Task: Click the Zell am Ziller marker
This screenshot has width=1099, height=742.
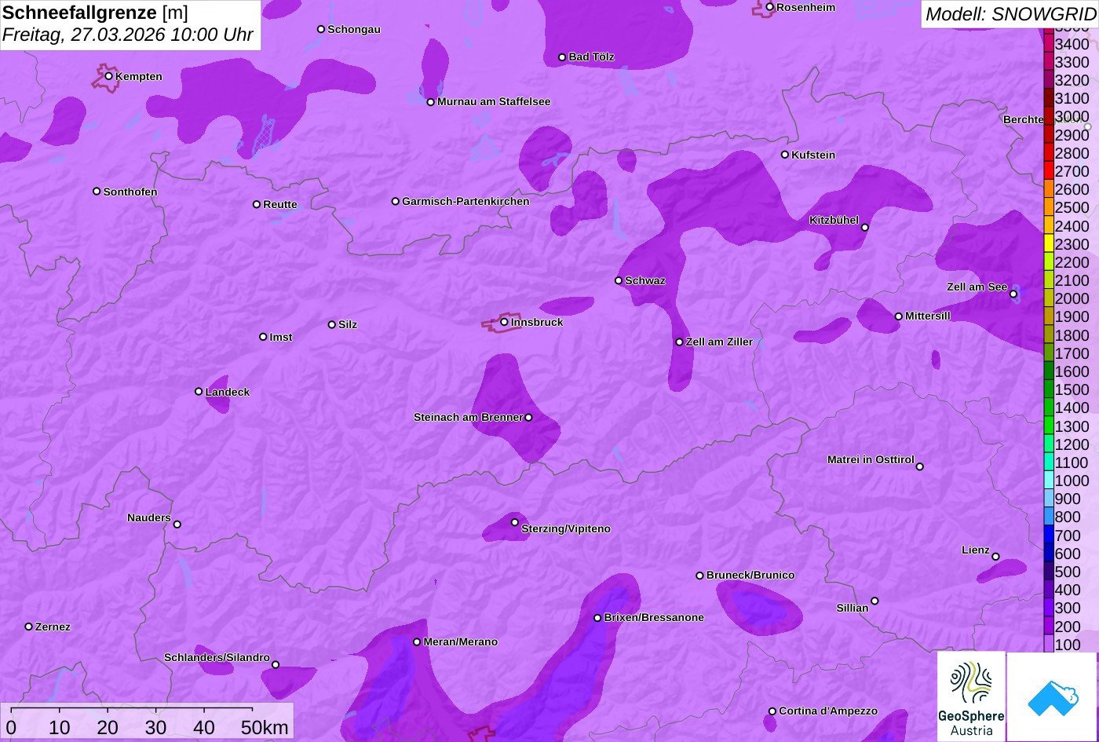Action: (x=680, y=342)
